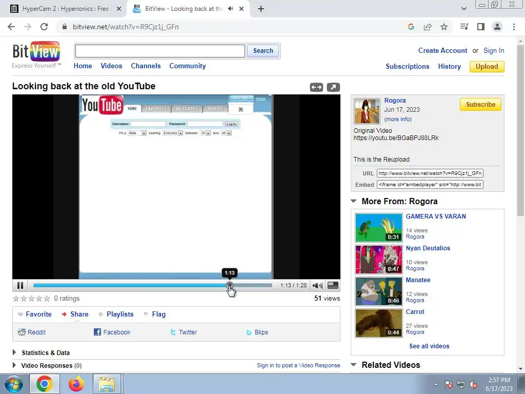Click the Subscribe button
Image resolution: width=525 pixels, height=394 pixels.
pos(480,105)
